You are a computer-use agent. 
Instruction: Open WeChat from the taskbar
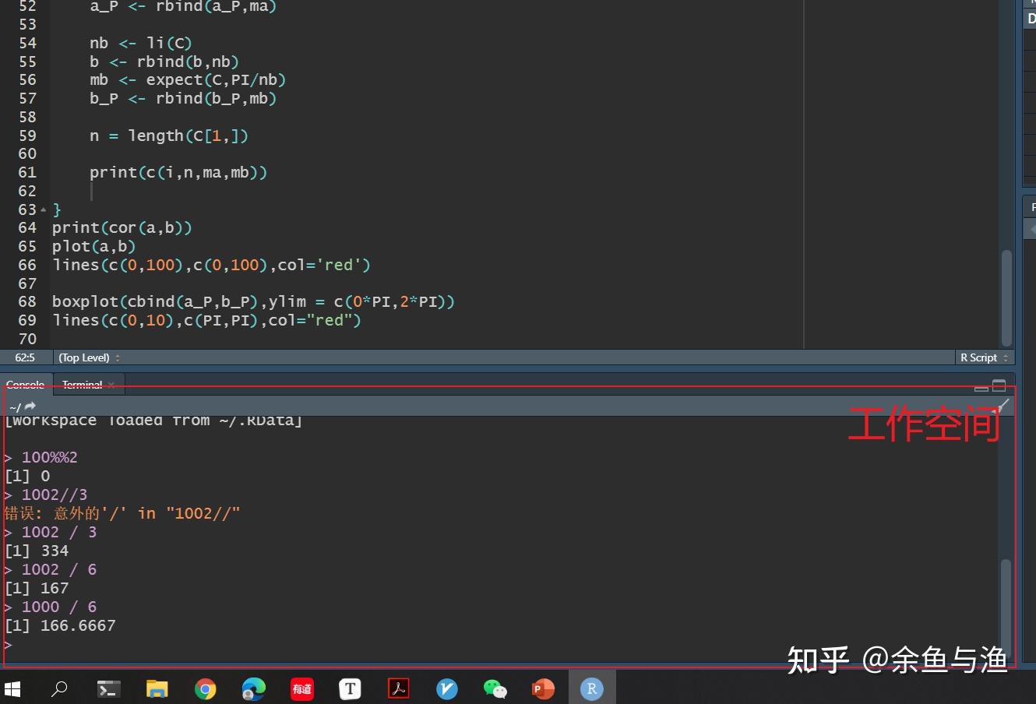[495, 688]
